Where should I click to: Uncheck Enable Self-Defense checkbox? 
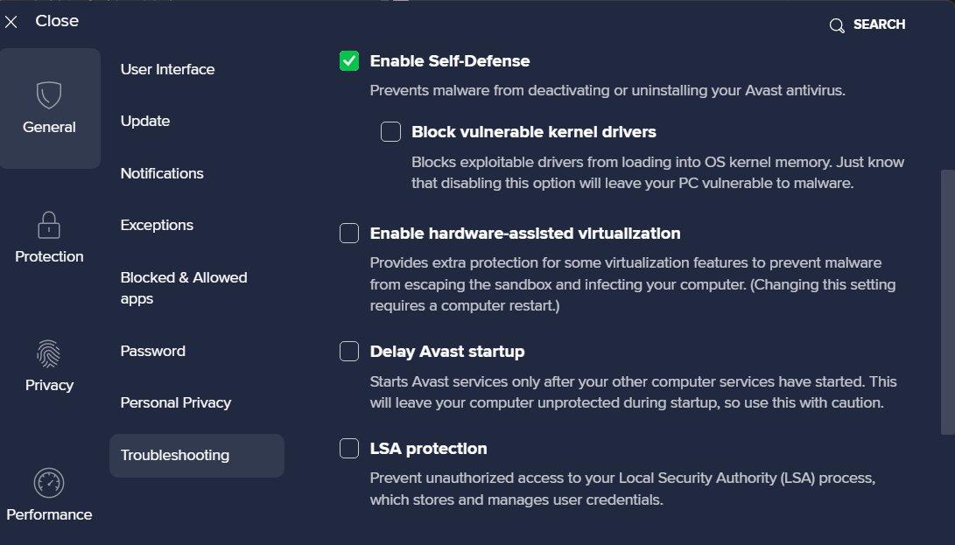349,61
